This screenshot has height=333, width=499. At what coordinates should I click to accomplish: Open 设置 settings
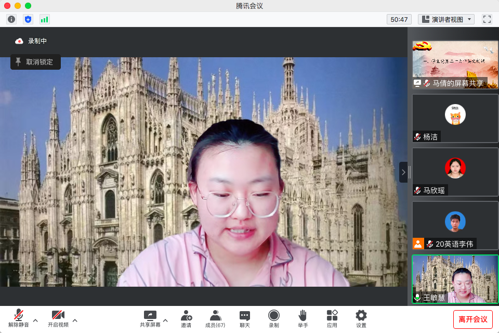[361, 318]
